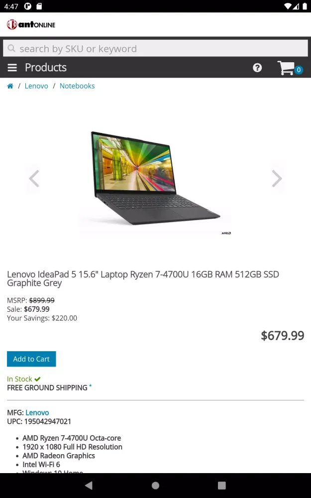The image size is (311, 498).
Task: Click the free shipping asterisk note
Action: pos(91,386)
